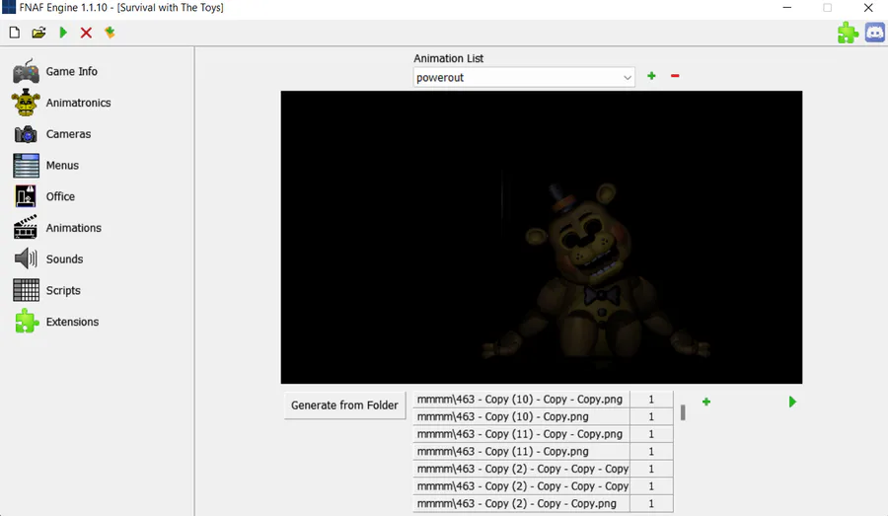The height and width of the screenshot is (516, 888).
Task: Create a new project with the blank page icon
Action: 15,33
